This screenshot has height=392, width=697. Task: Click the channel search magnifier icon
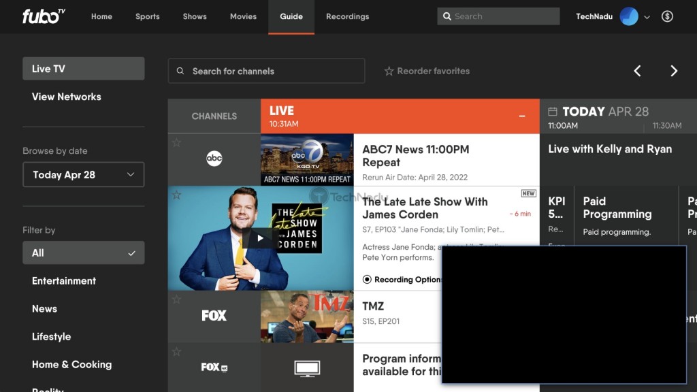coord(180,71)
